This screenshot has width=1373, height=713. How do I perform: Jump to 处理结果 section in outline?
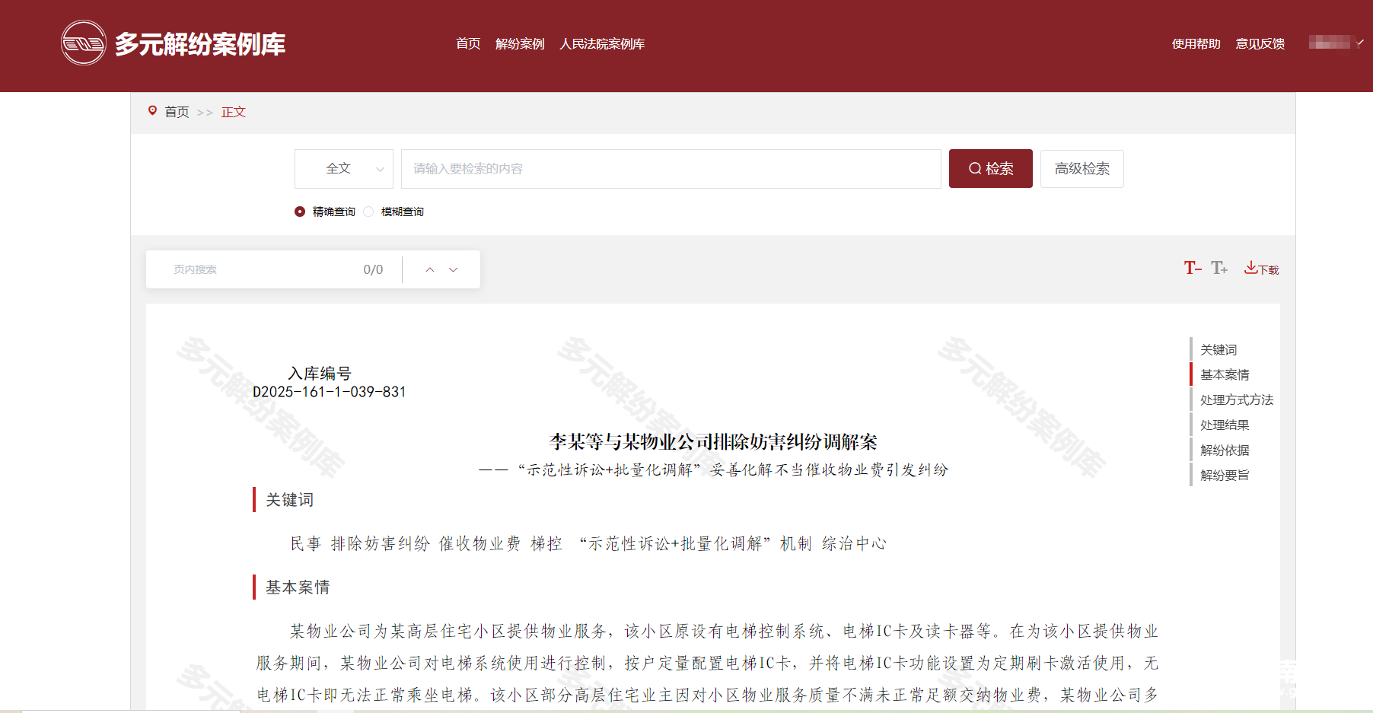1225,425
